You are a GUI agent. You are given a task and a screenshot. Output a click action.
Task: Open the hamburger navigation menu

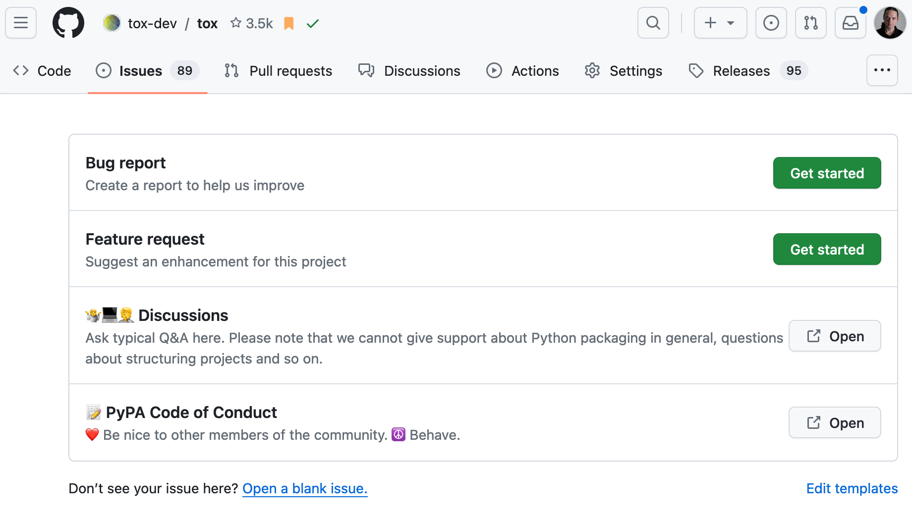(21, 23)
